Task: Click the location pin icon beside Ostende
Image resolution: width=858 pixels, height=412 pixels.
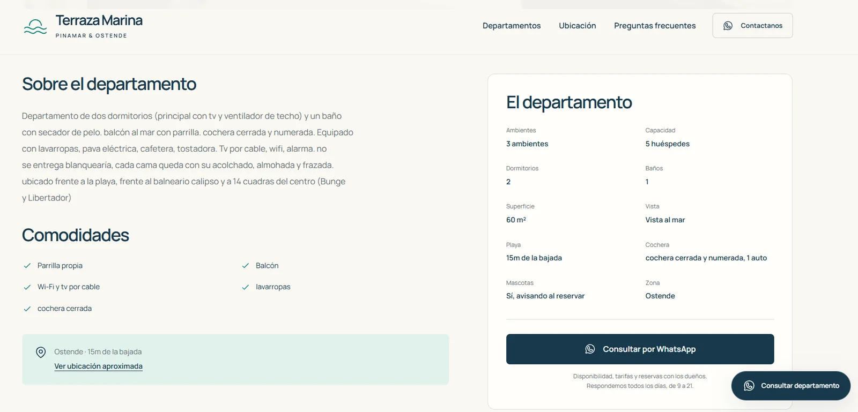Action: pos(41,352)
